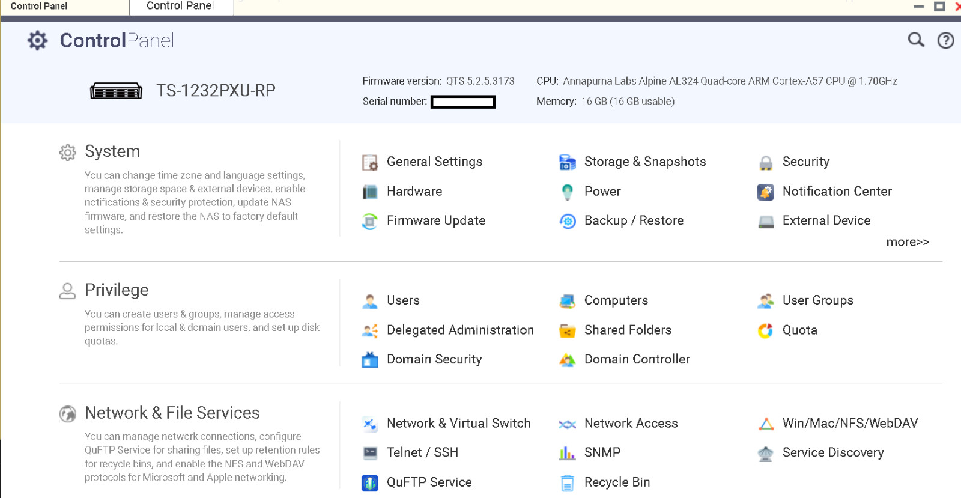The height and width of the screenshot is (498, 961).
Task: Open the Notification Center icon
Action: tap(766, 192)
